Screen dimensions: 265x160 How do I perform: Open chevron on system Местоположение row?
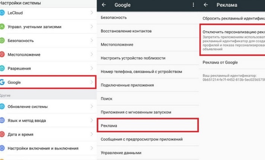[92, 54]
